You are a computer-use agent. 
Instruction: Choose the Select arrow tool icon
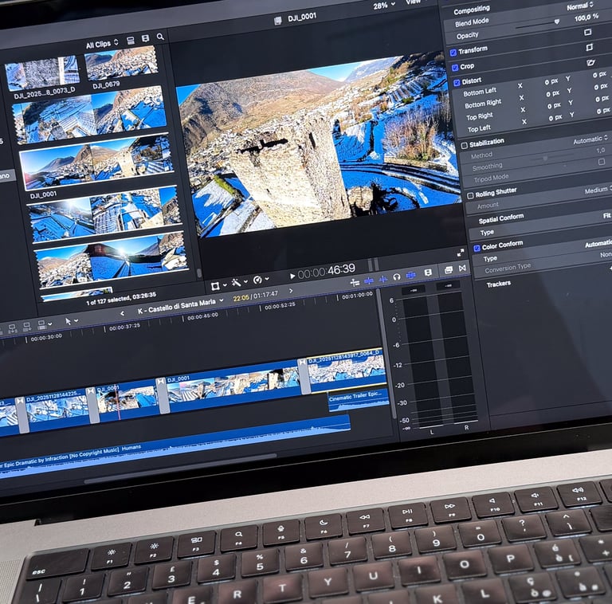coord(68,321)
